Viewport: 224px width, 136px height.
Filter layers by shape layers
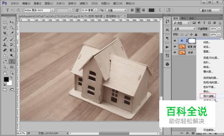pyautogui.click(x=209, y=23)
